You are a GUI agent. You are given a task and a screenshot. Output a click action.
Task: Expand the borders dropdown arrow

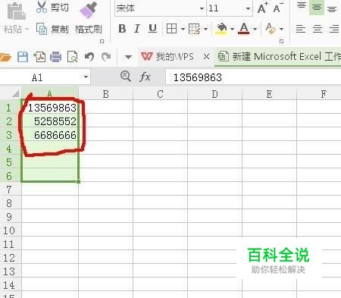[183, 29]
